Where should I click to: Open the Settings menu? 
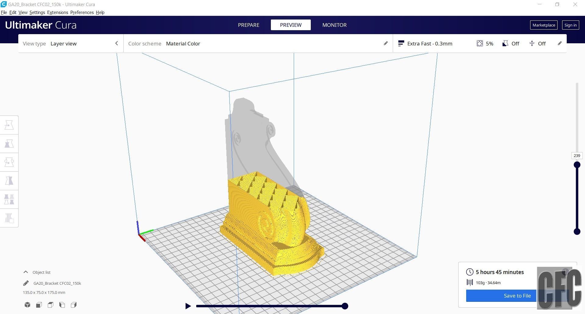pyautogui.click(x=37, y=12)
